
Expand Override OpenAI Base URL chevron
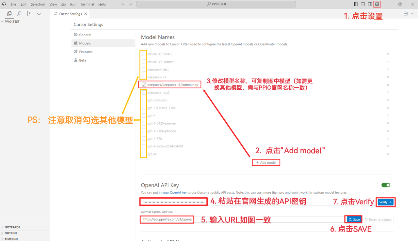tap(175, 212)
